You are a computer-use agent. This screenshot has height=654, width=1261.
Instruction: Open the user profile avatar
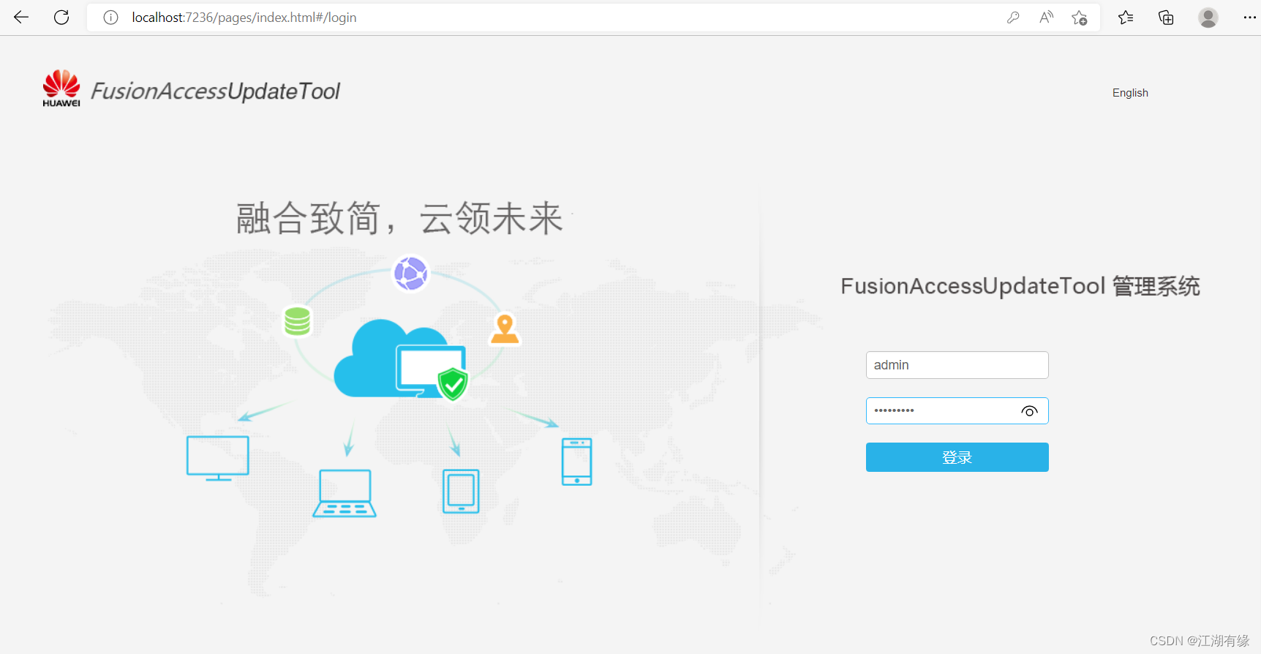[1208, 18]
